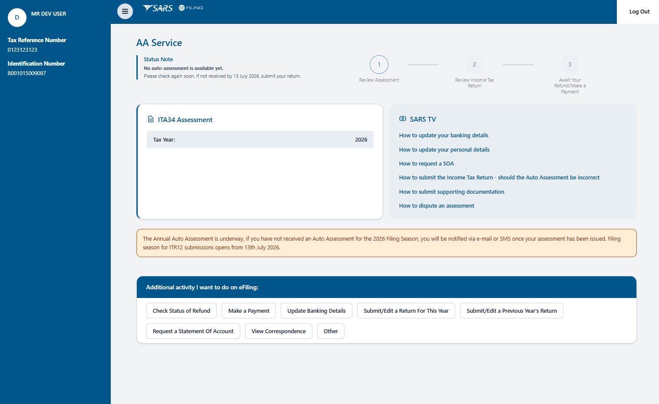
Task: Click the ITA34 Assessment document icon
Action: (151, 119)
